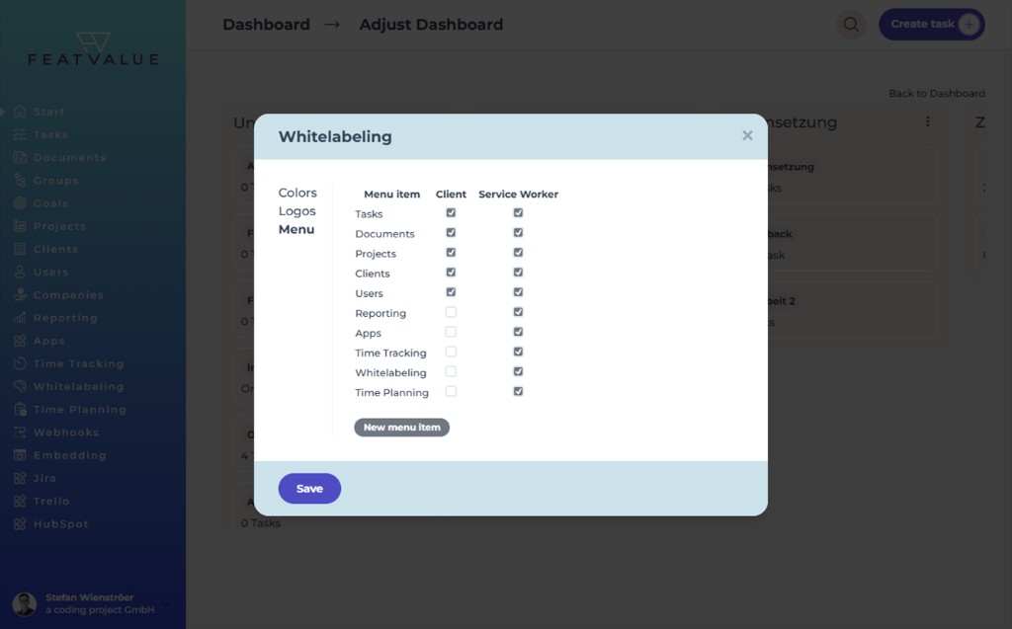Toggle Client checkbox for Time Planning
The width and height of the screenshot is (1012, 629).
tap(451, 391)
